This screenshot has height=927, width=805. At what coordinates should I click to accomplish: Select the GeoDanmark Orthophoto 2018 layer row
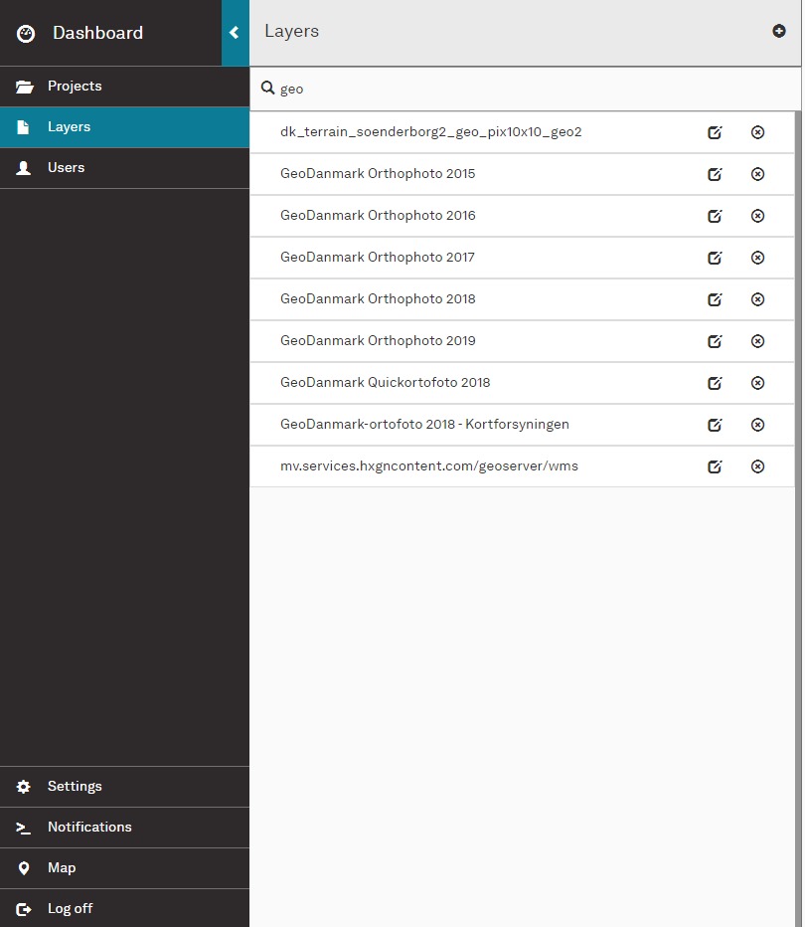(378, 299)
